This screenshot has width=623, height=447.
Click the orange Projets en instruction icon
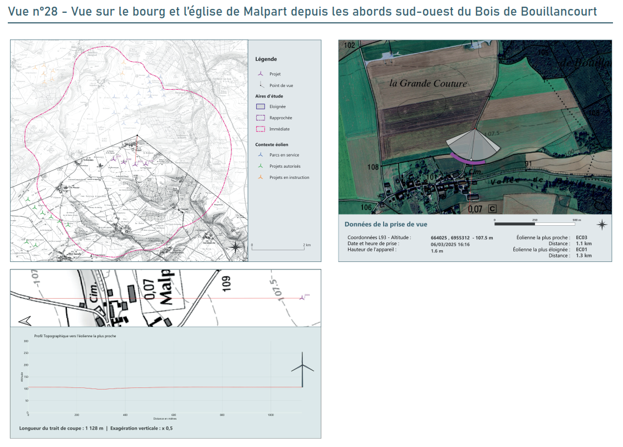tap(260, 177)
